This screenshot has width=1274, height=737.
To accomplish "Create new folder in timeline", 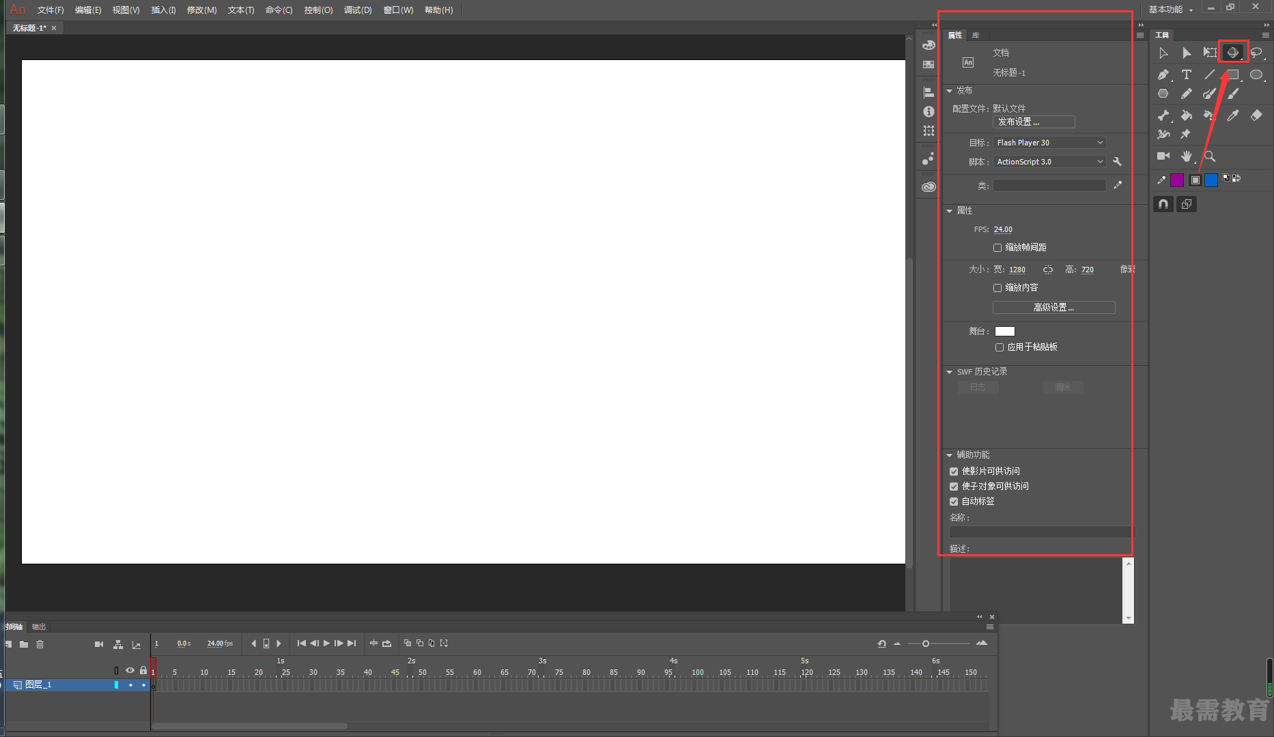I will (24, 644).
